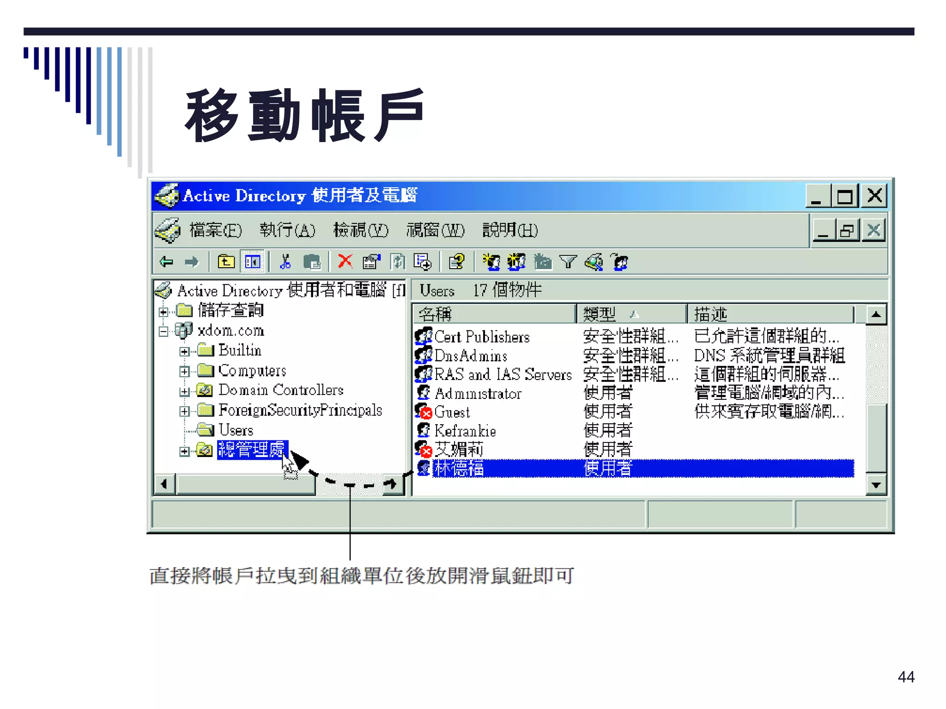Image resolution: width=946 pixels, height=709 pixels.
Task: Open Properties toolbar icon
Action: click(371, 262)
